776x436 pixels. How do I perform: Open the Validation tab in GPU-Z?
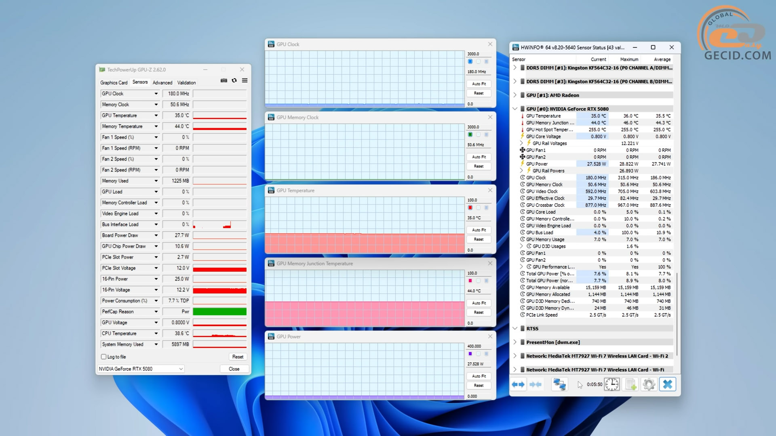186,83
